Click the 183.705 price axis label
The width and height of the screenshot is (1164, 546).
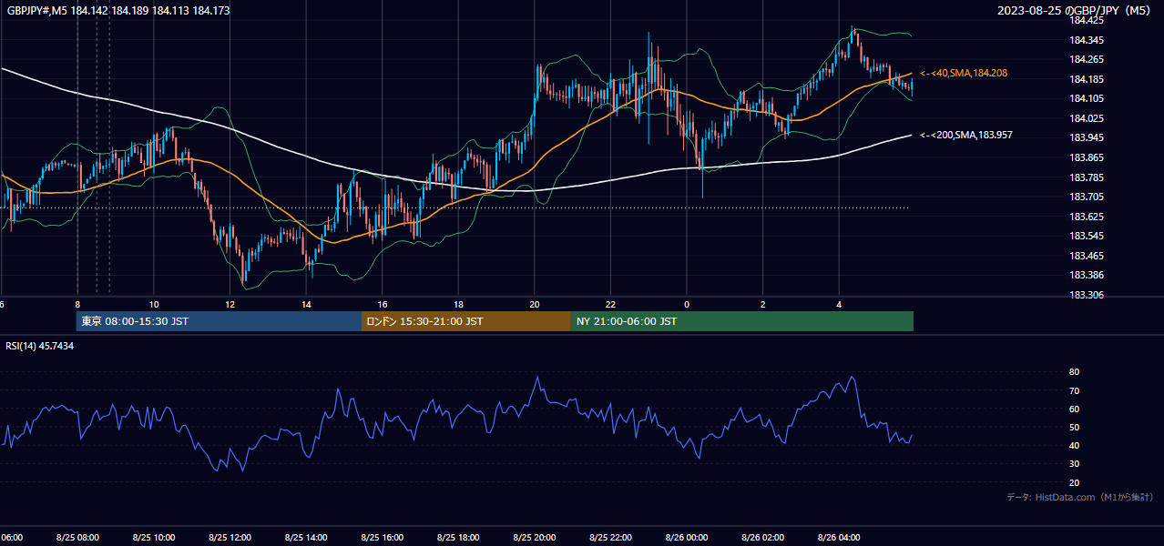point(1087,197)
